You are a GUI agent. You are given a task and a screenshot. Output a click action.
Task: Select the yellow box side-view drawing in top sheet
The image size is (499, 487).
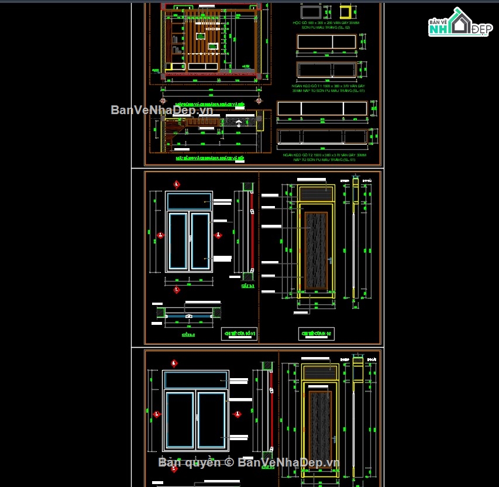pyautogui.click(x=345, y=12)
